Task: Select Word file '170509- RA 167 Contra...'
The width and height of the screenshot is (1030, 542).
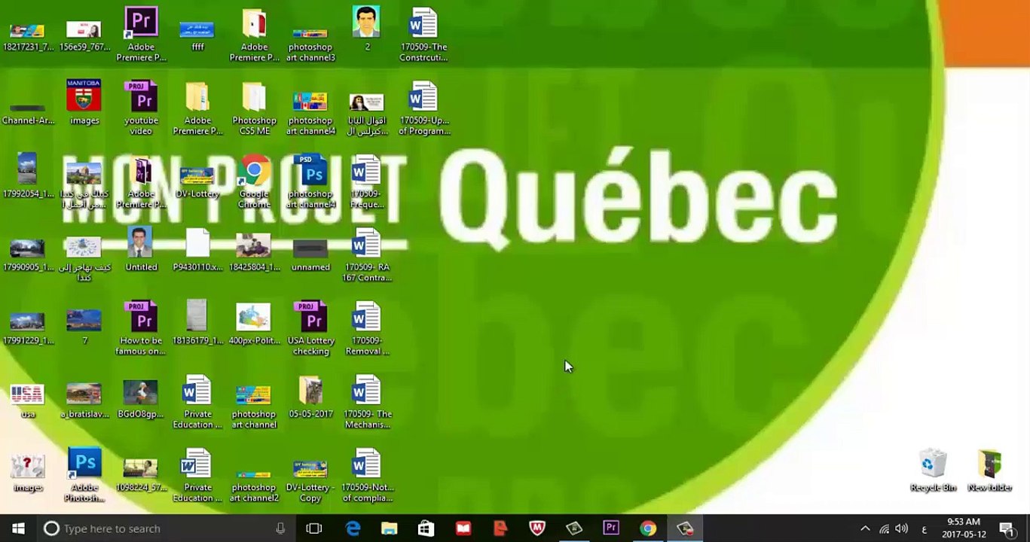Action: tap(367, 256)
